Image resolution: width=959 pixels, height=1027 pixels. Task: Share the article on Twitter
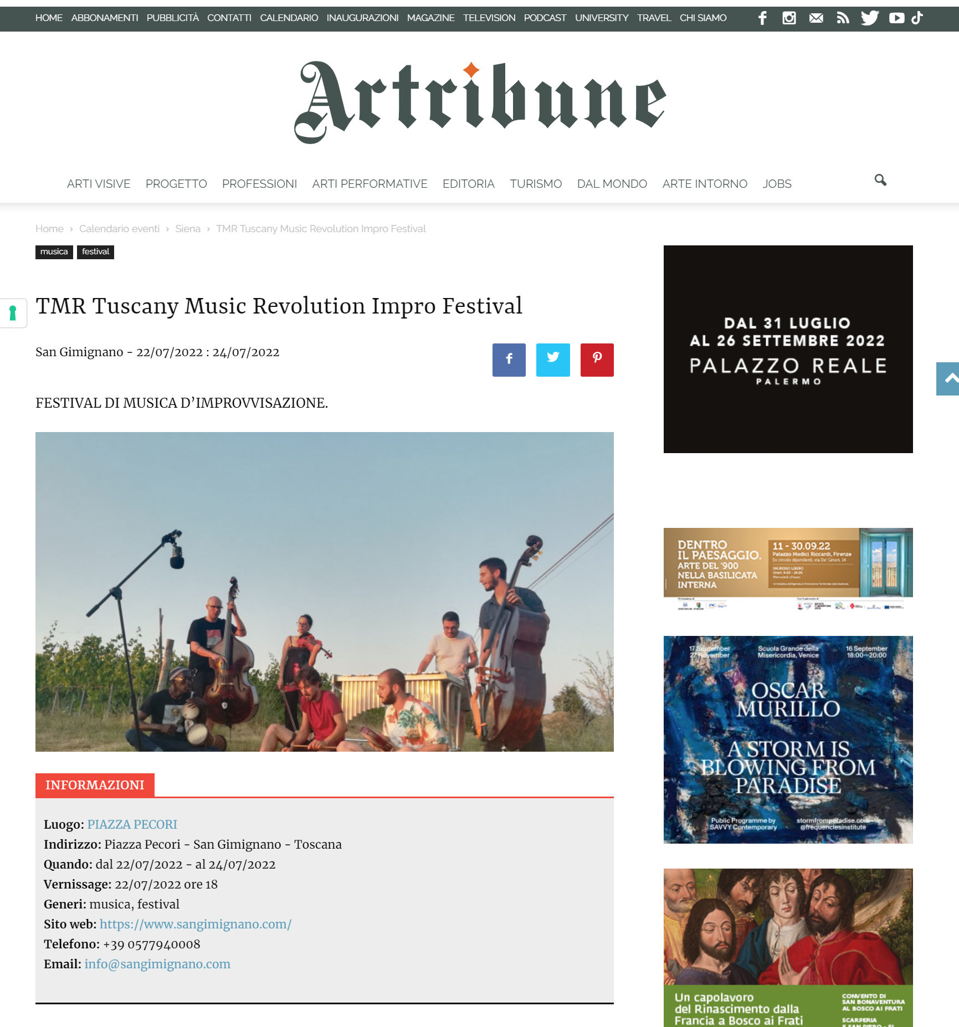pyautogui.click(x=553, y=360)
